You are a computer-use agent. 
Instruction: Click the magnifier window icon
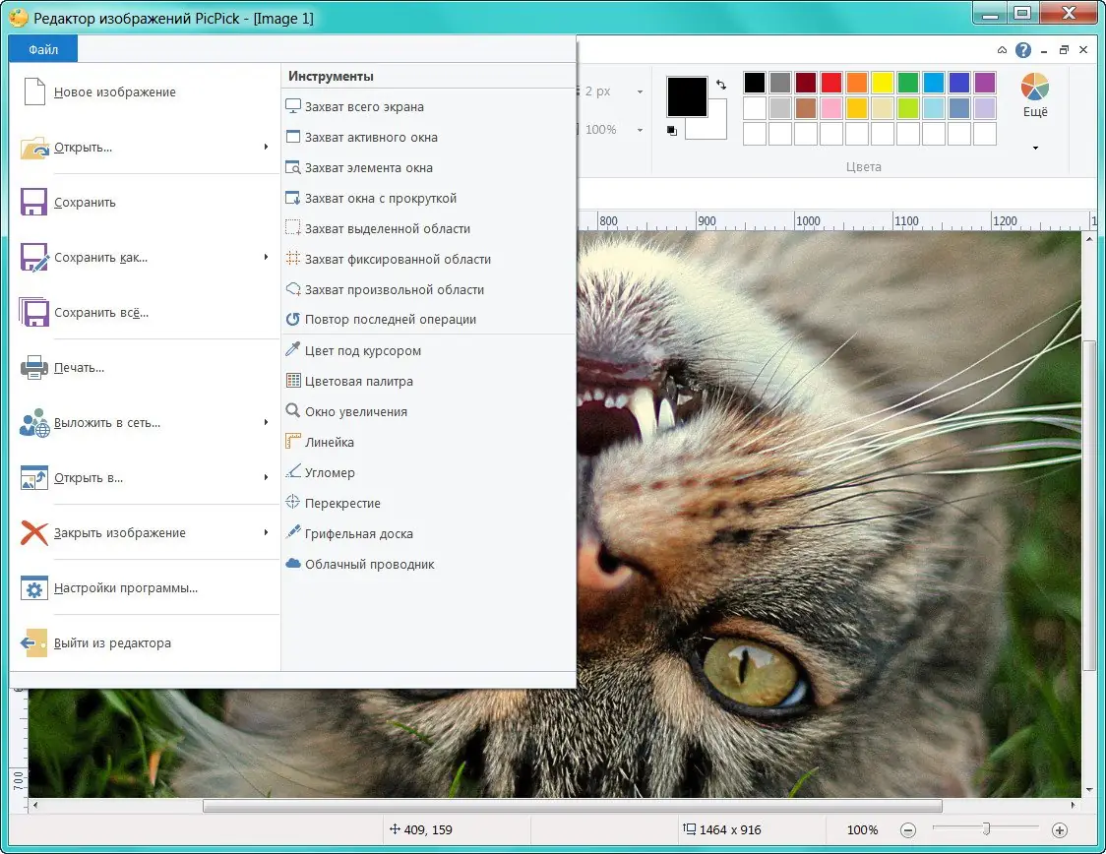(292, 410)
